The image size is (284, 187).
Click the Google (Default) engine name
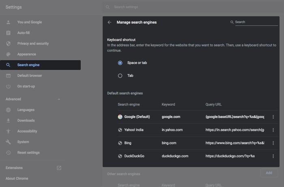(x=137, y=117)
